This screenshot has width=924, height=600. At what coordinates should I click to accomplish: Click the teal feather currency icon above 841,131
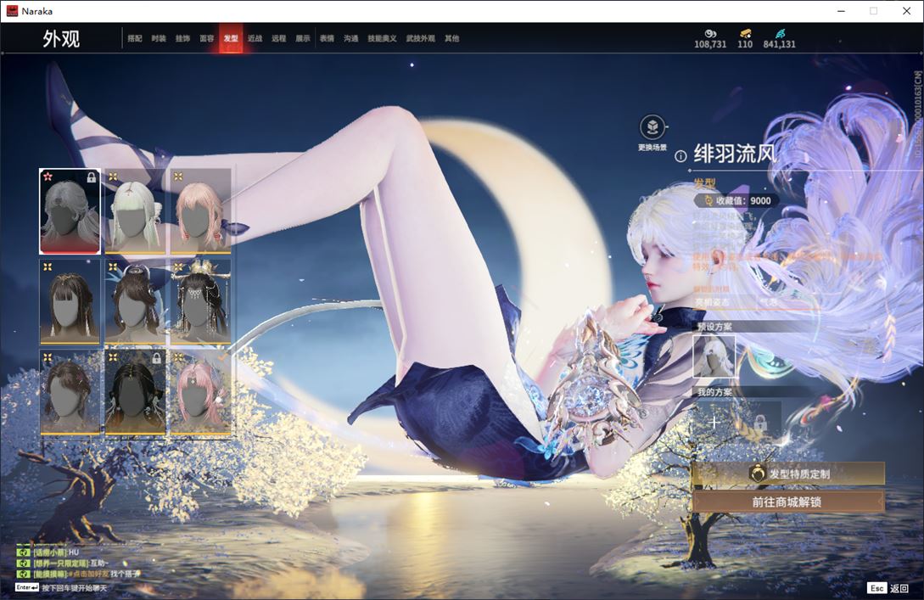click(x=780, y=34)
